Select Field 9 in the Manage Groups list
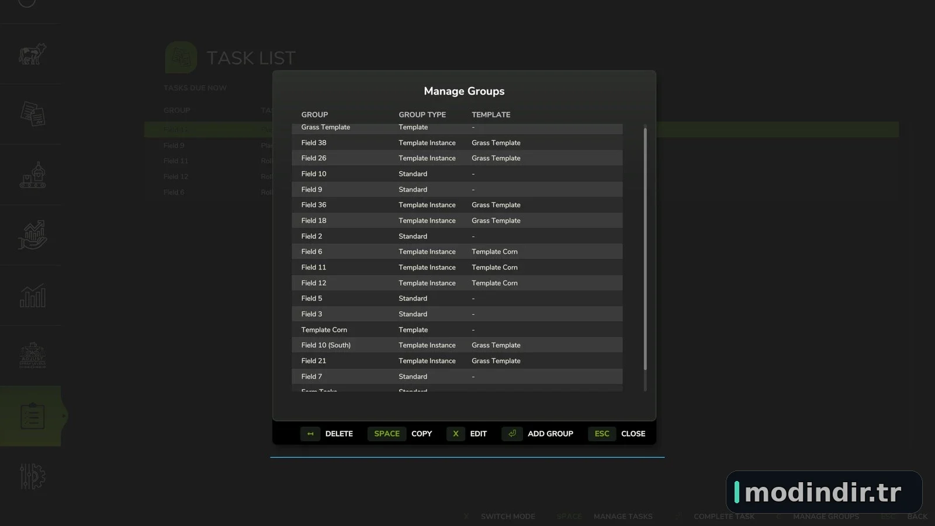 coord(457,189)
